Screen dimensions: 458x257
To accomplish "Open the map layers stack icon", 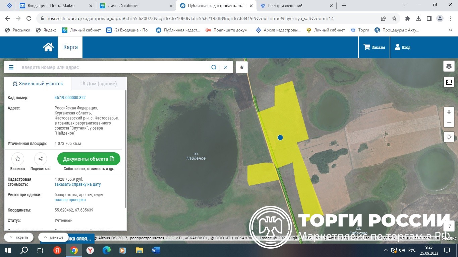I will click(449, 66).
